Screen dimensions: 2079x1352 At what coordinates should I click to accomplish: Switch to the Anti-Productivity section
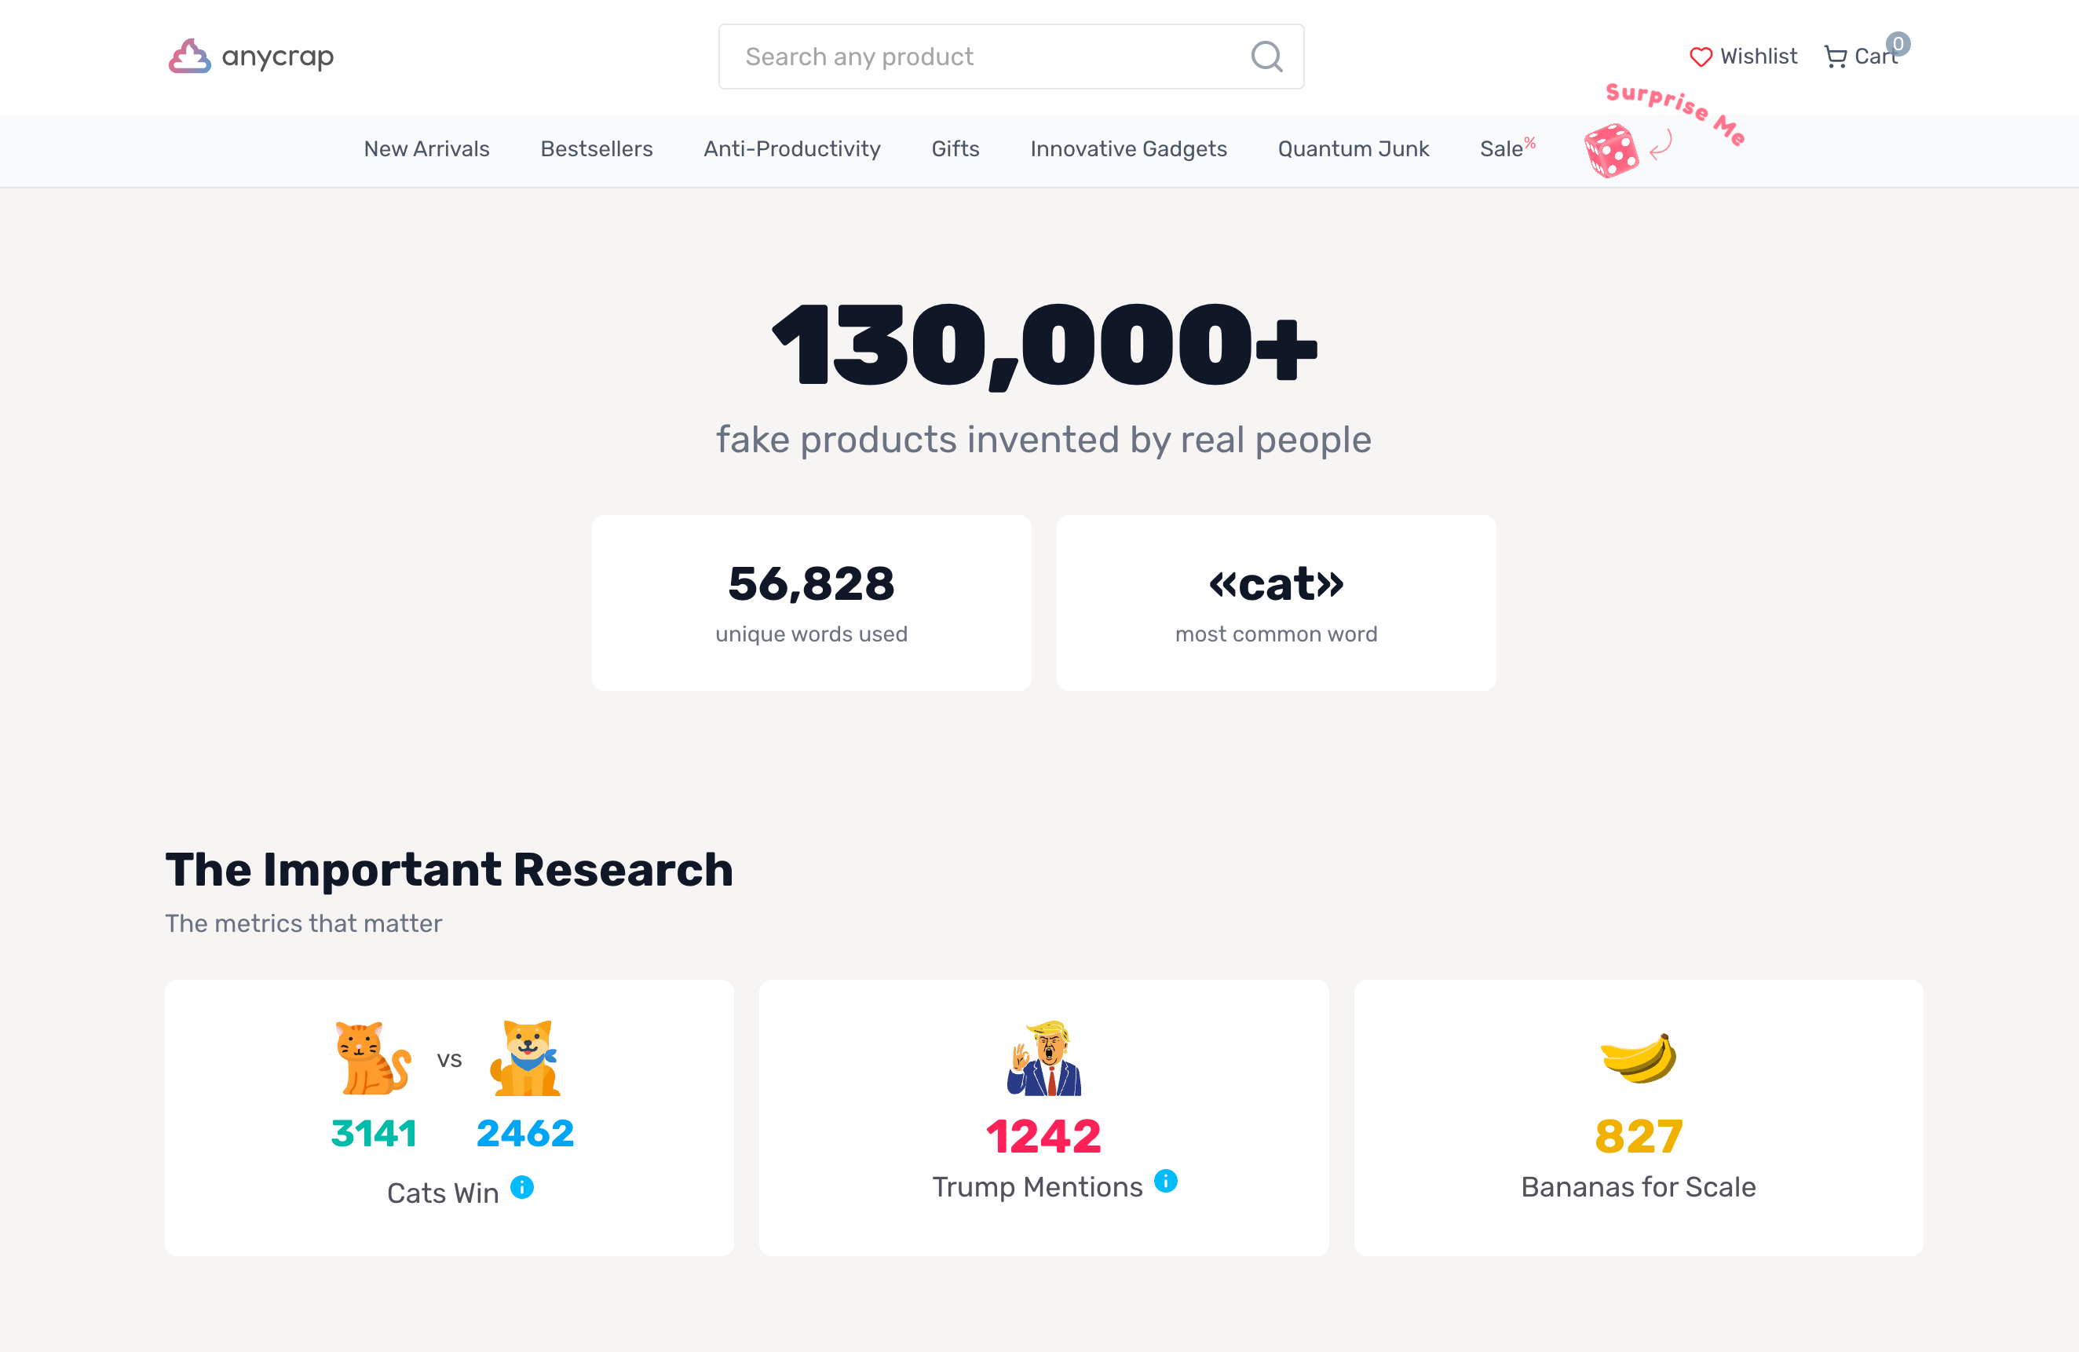(x=791, y=149)
